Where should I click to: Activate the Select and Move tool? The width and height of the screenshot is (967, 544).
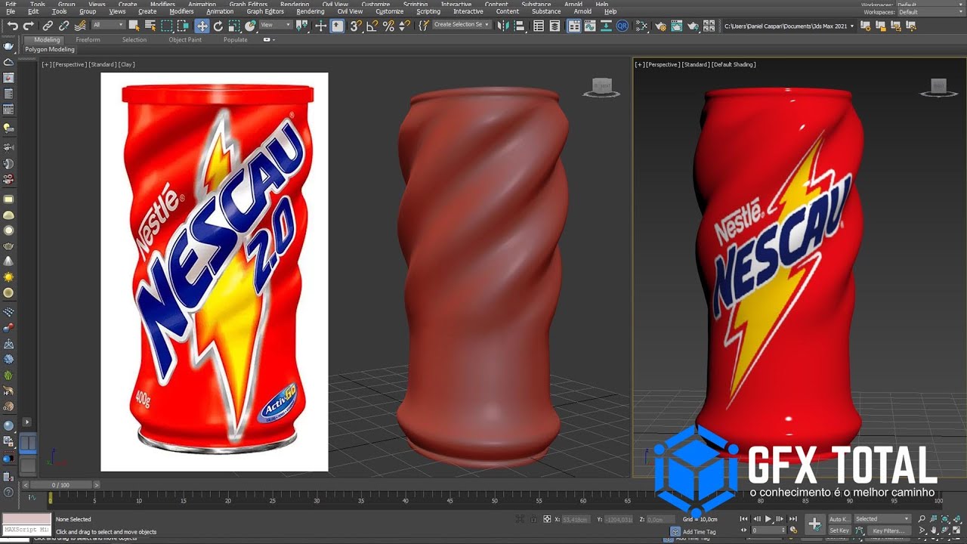coord(202,25)
